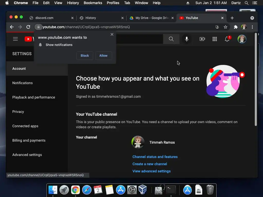Close the My Drive tab

172,18
